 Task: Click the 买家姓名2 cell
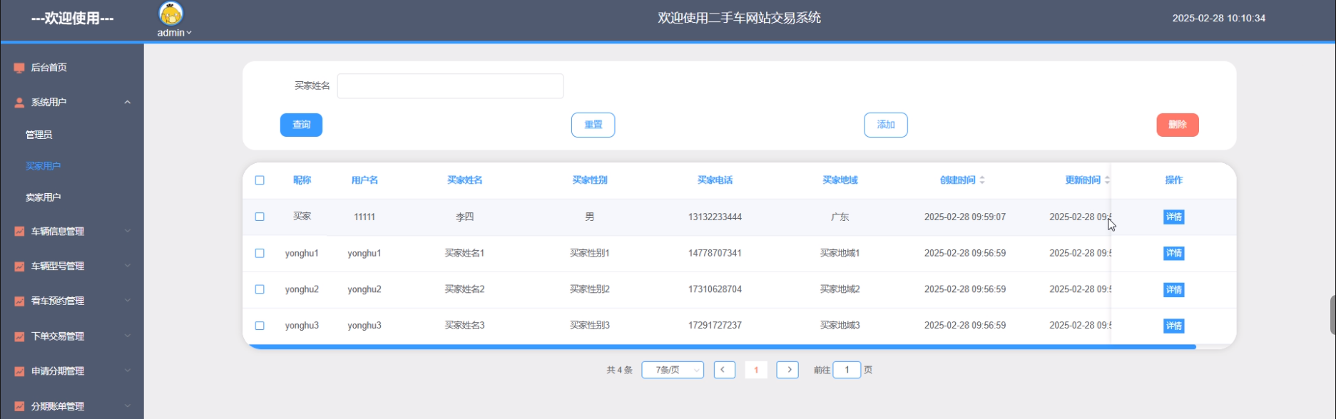click(x=464, y=289)
